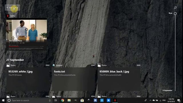Click The Good Place title text
This screenshot has width=183, height=103.
(15, 41)
